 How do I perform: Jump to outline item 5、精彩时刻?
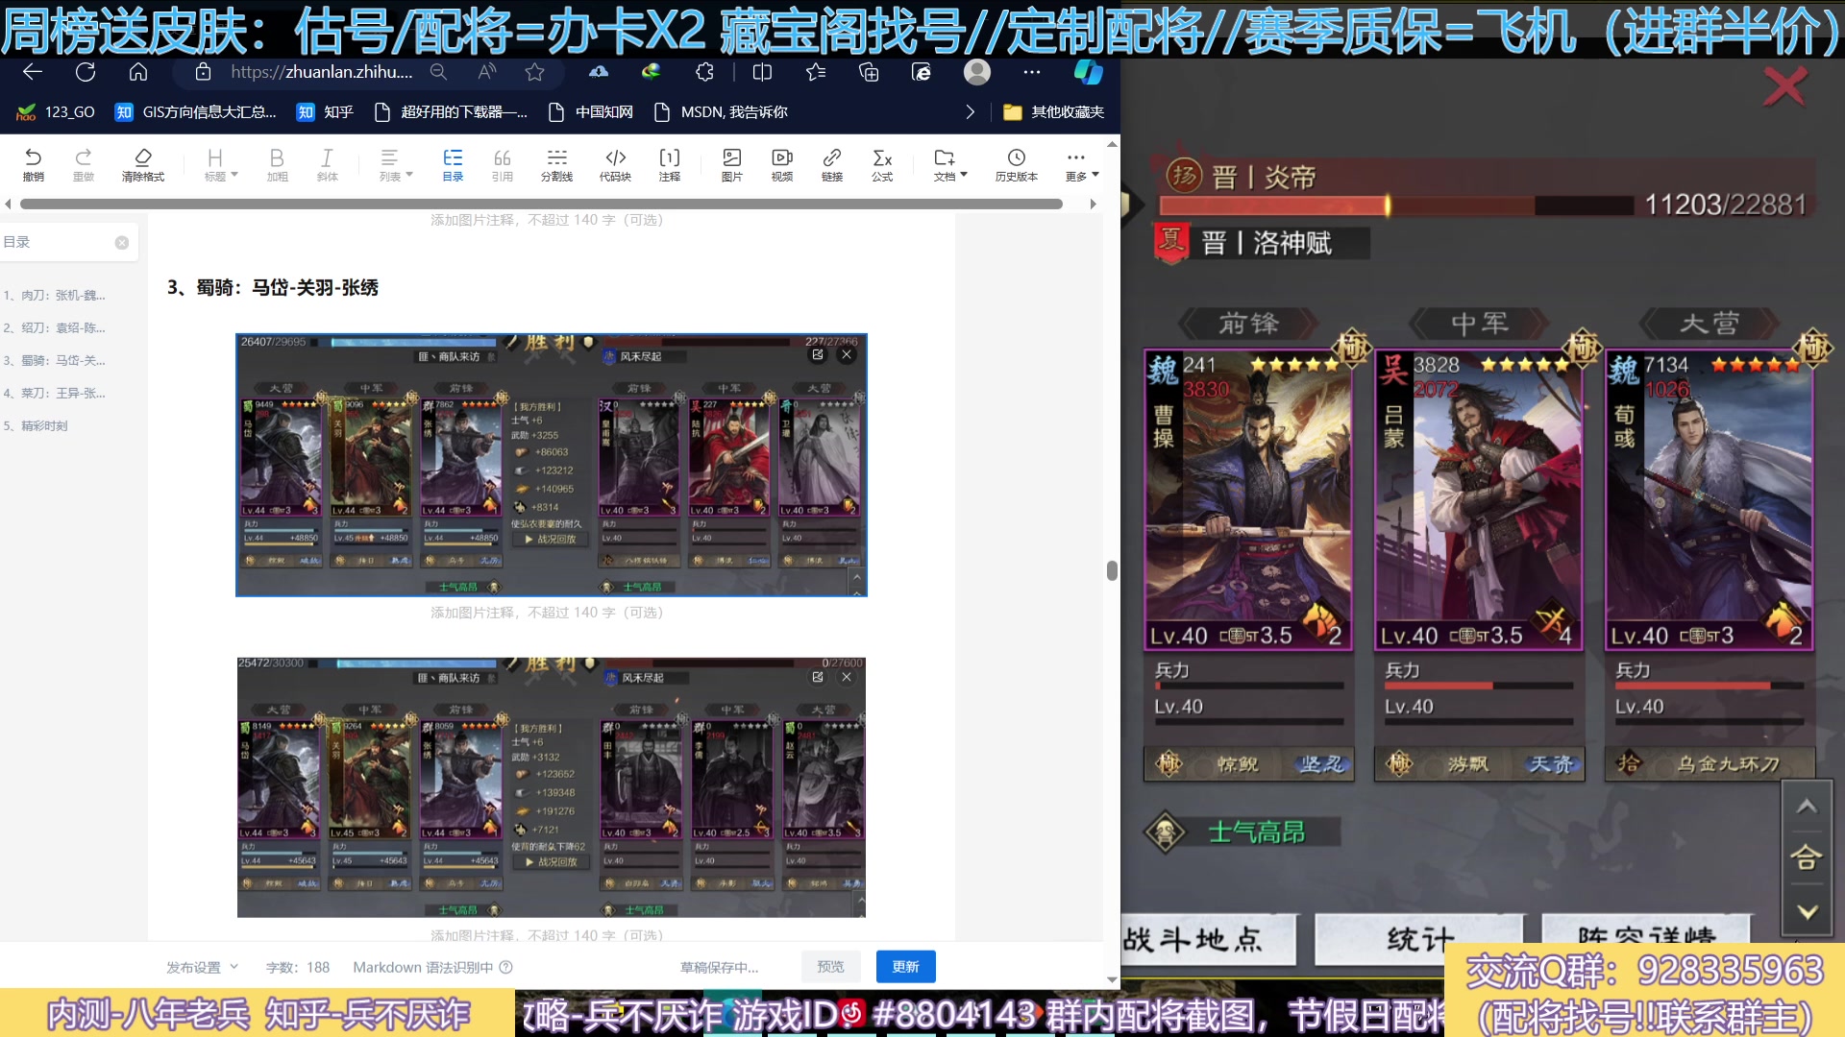click(x=36, y=425)
